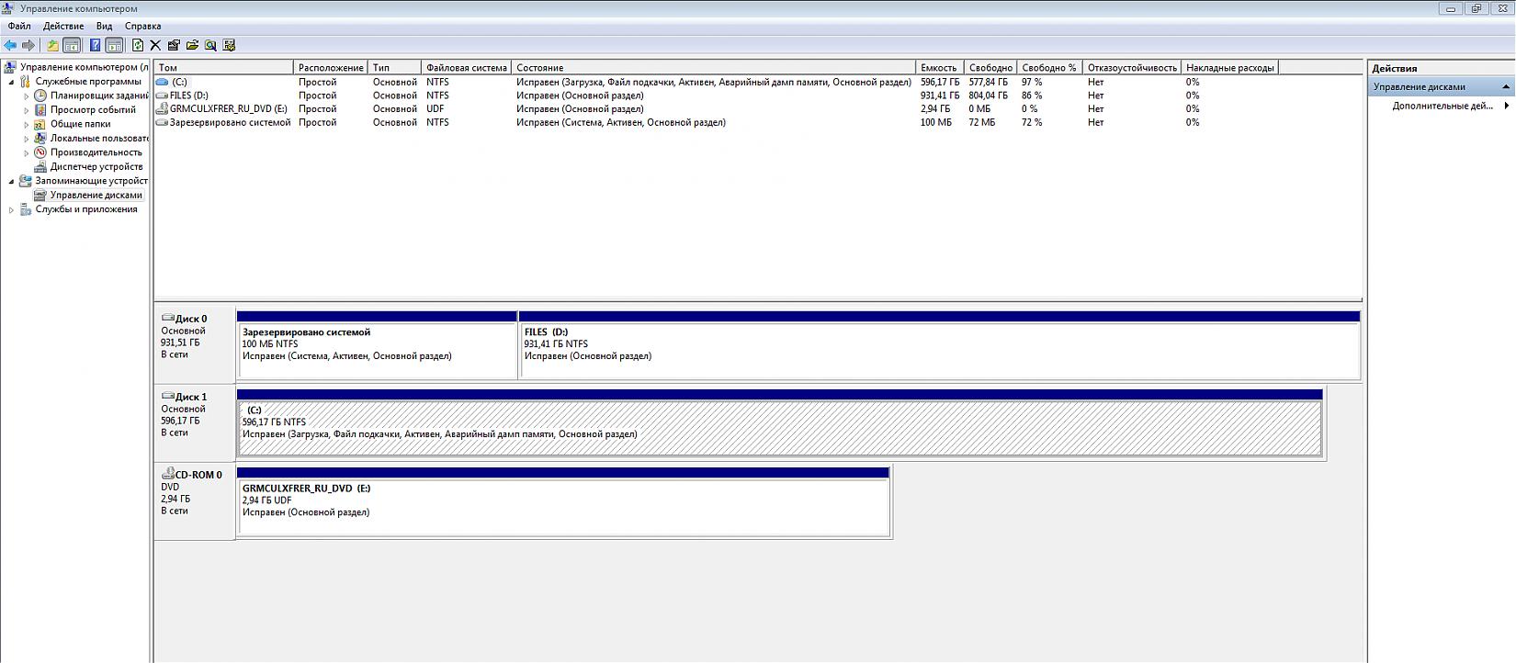Select the Диск 0 label panel
1516x663 pixels.
point(195,344)
